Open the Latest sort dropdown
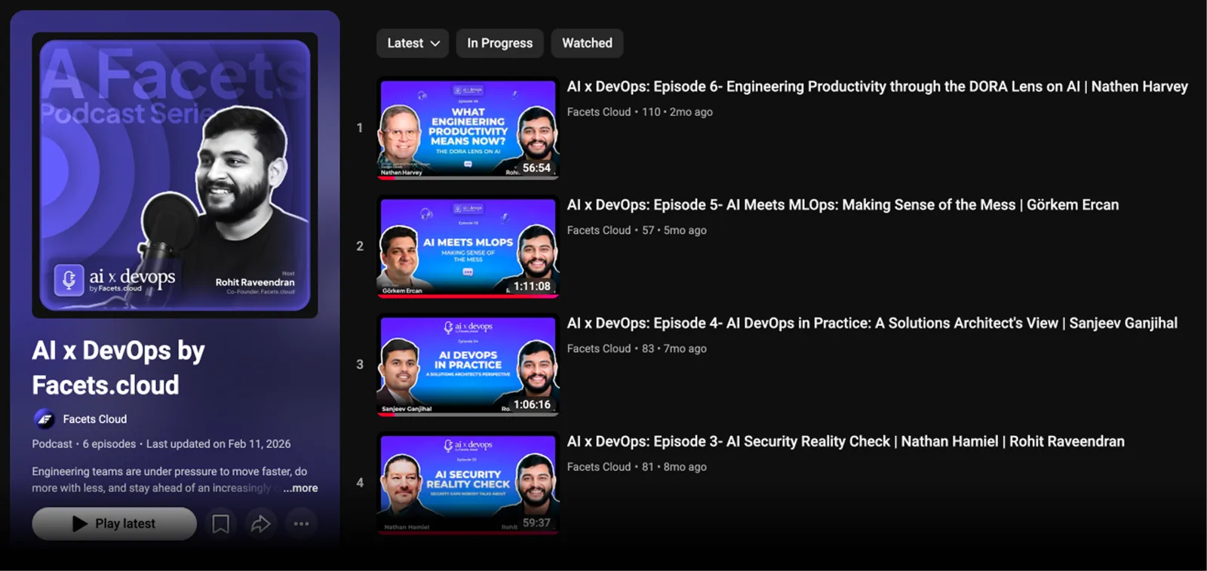This screenshot has width=1207, height=571. pyautogui.click(x=413, y=43)
